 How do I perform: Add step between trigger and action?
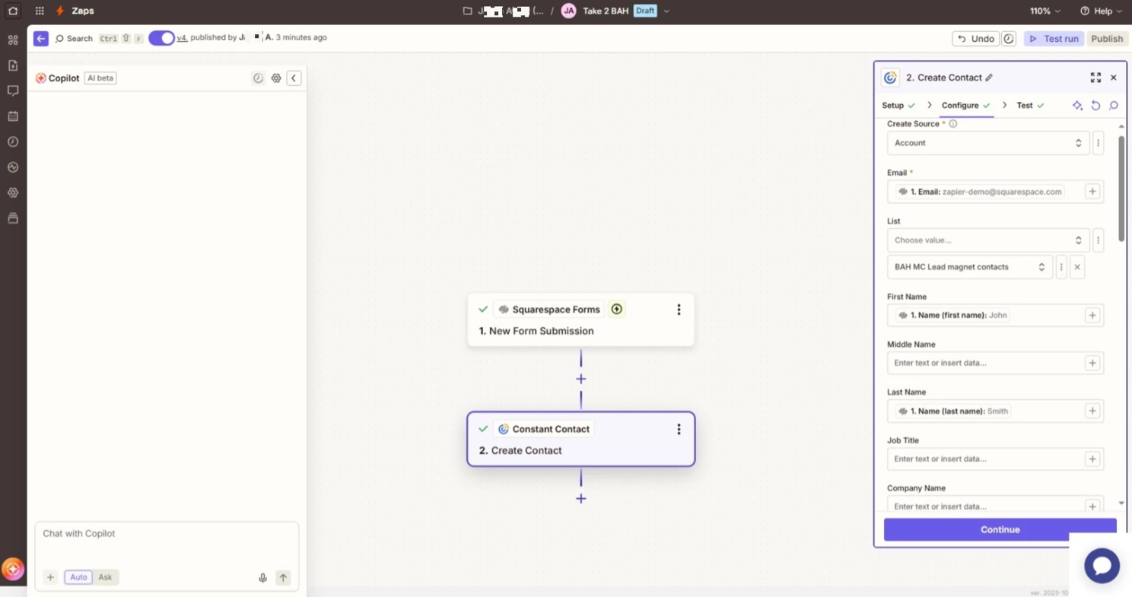point(581,379)
